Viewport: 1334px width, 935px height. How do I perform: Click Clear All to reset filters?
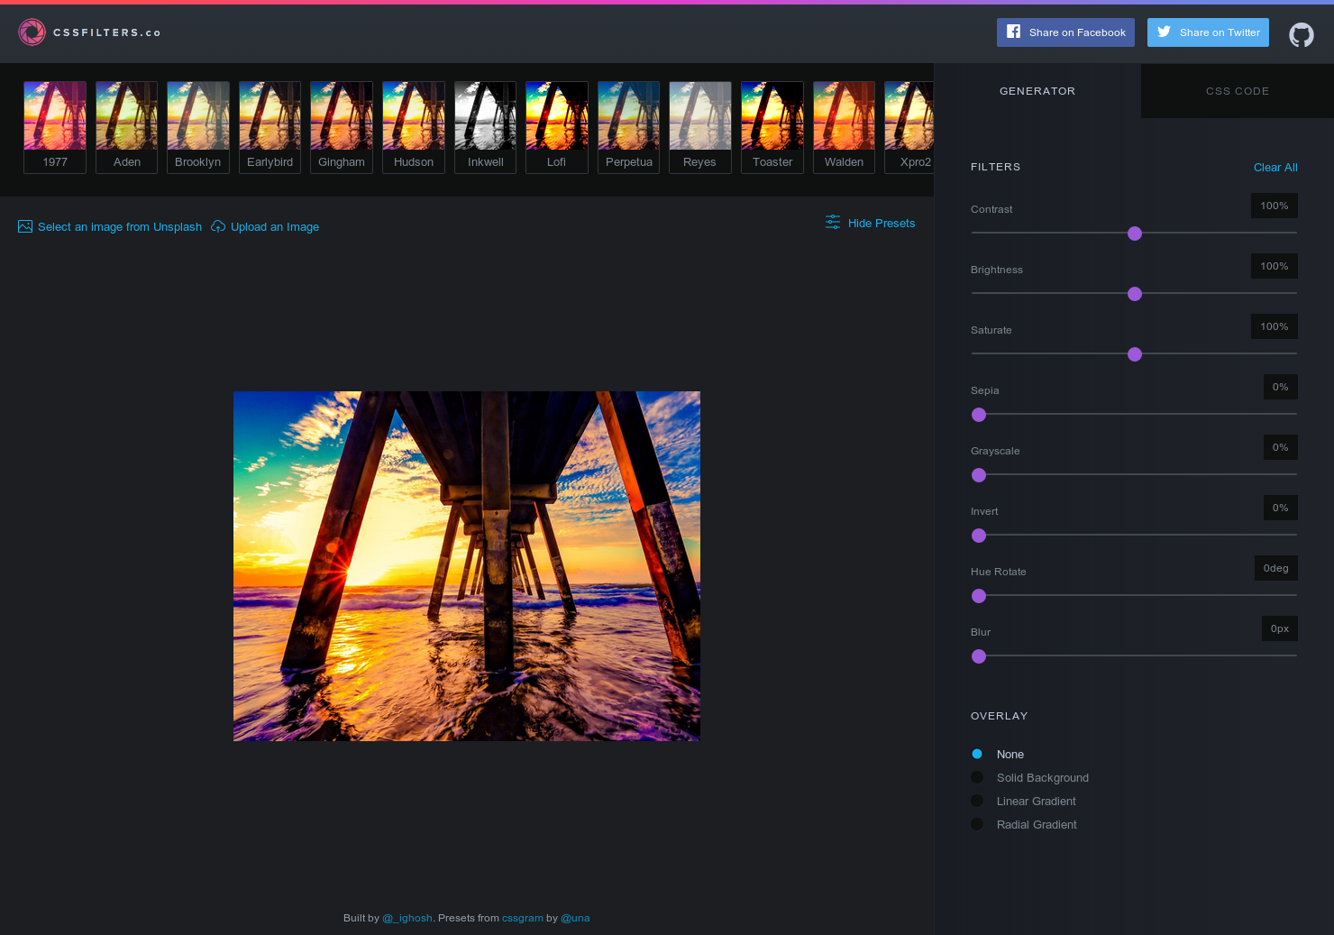tap(1275, 167)
